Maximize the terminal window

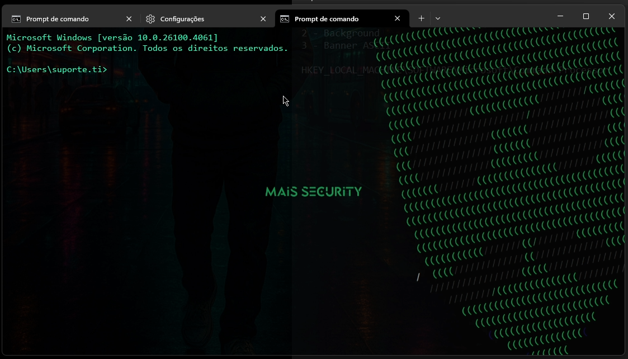(x=586, y=16)
